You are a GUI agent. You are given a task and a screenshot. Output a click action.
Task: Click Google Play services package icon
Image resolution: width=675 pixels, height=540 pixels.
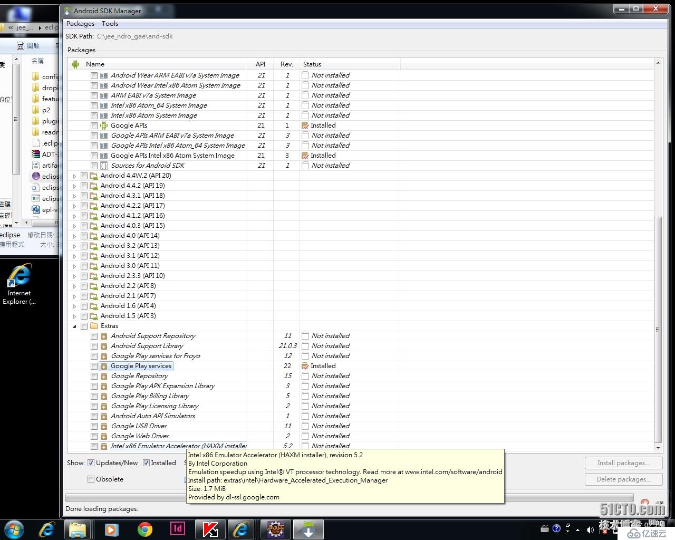click(104, 366)
